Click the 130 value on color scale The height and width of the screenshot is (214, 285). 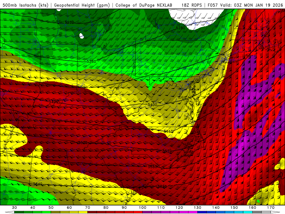click(197, 208)
